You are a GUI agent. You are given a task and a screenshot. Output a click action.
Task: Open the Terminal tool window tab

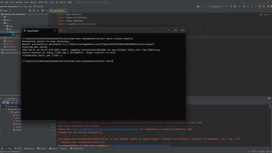tap(42, 148)
